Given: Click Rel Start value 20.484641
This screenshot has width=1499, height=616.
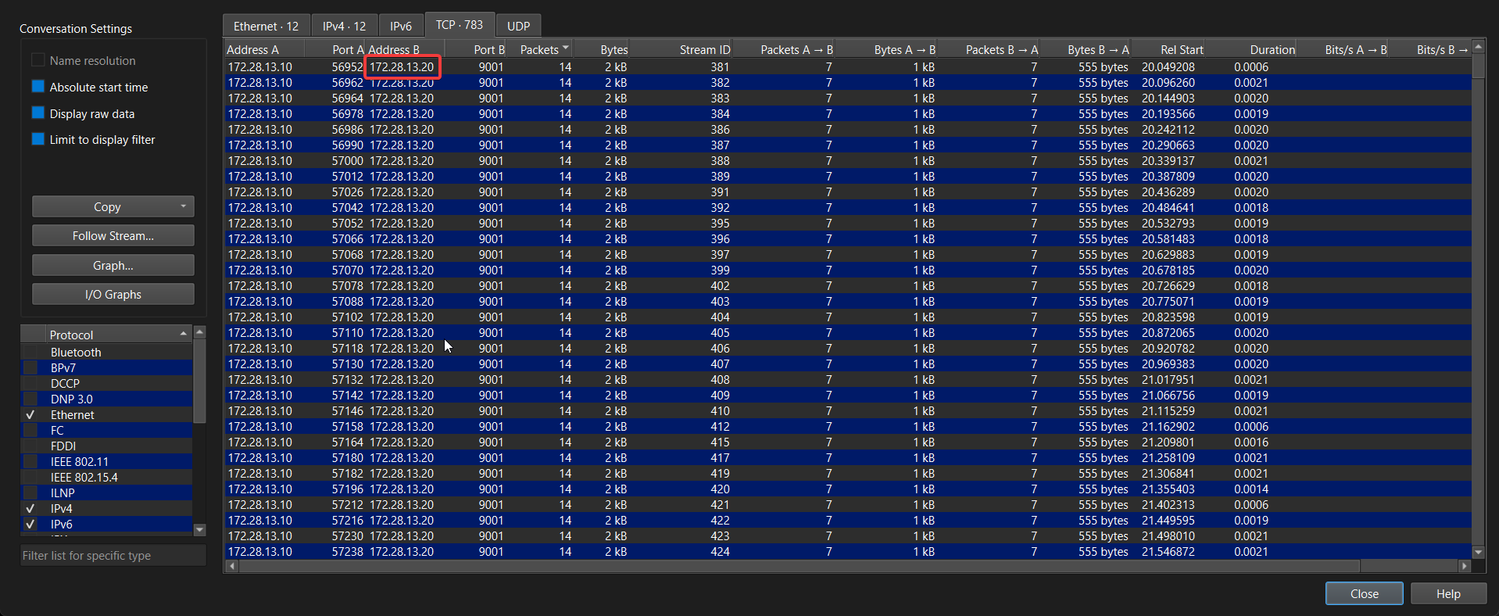Looking at the screenshot, I should pyautogui.click(x=1168, y=208).
